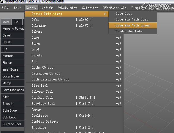Select the Duplicate command
This screenshot has width=174, height=133.
point(74,115)
